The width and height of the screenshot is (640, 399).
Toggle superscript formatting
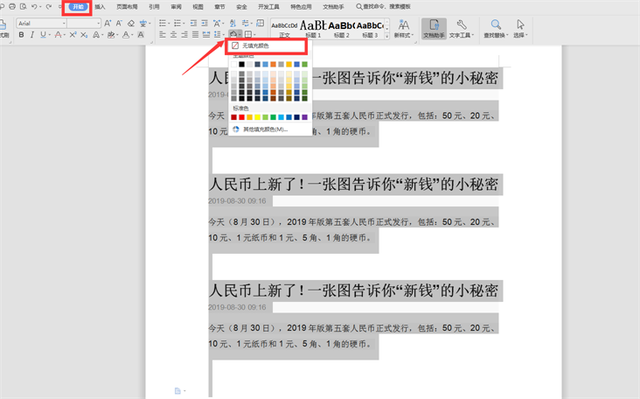(x=73, y=35)
